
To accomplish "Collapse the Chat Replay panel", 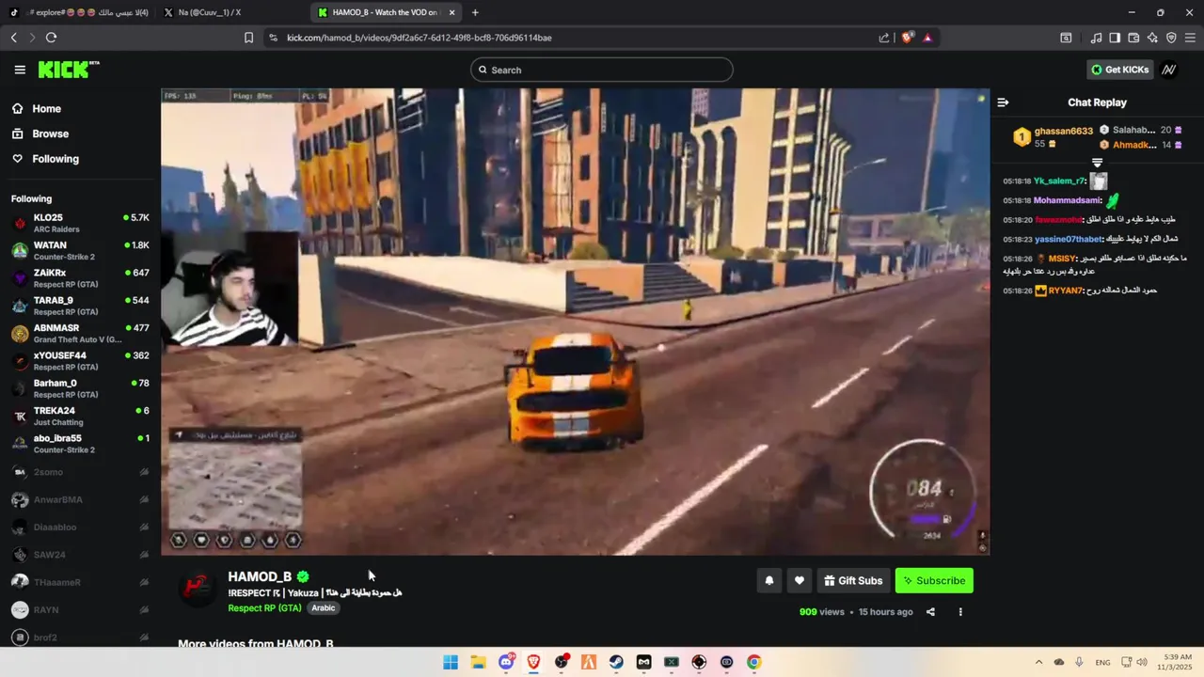I will (x=1003, y=102).
